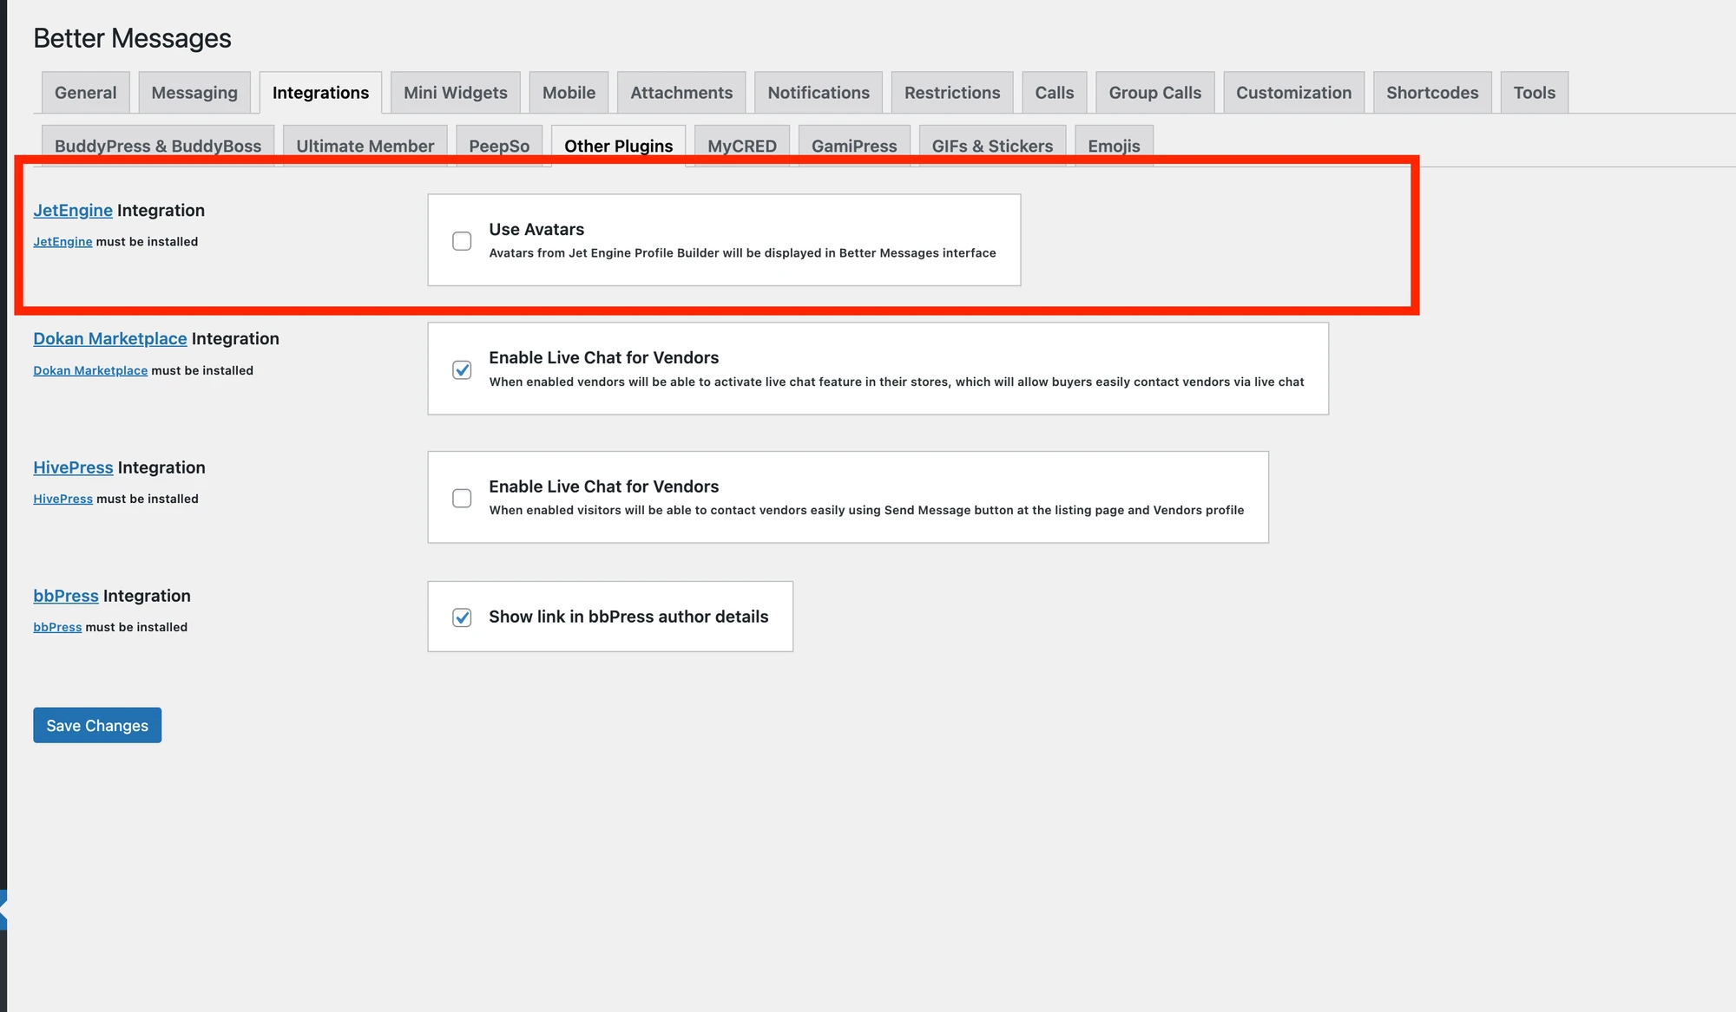Toggle Show link in bbPress author details checkbox

coord(462,617)
